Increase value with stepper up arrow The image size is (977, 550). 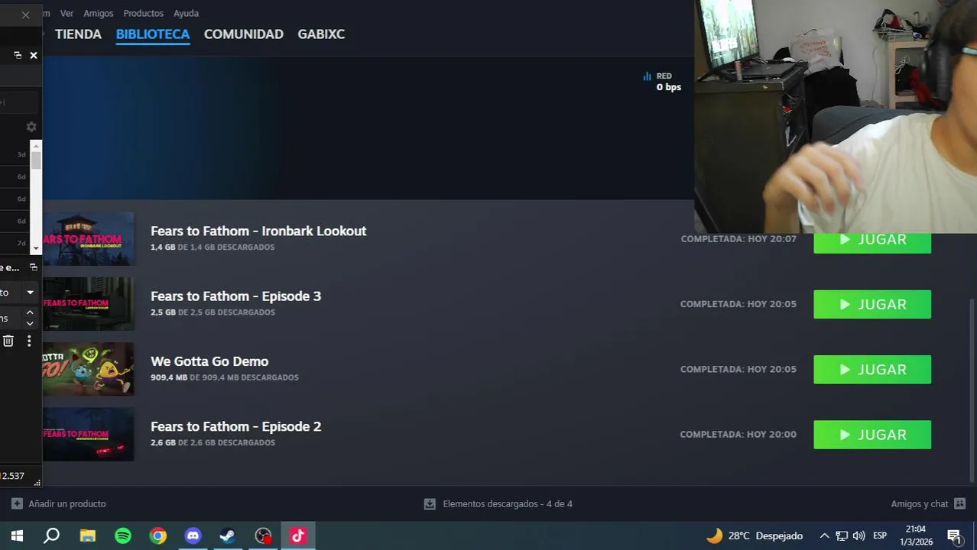point(30,312)
